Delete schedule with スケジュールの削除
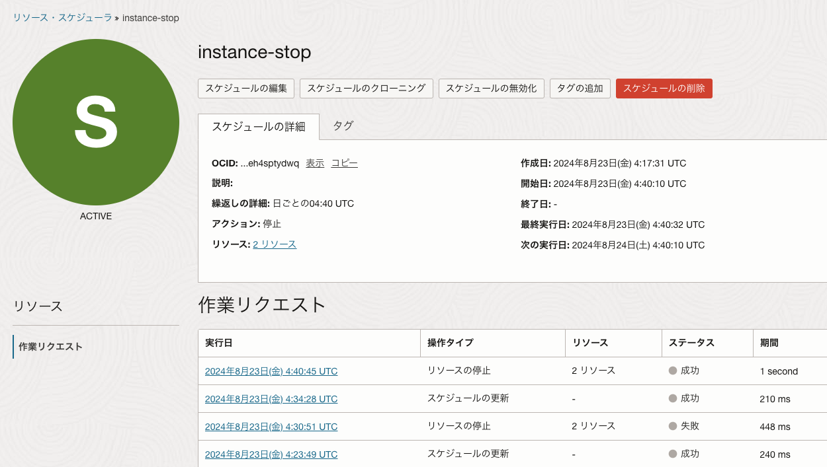Viewport: 827px width, 467px height. [x=664, y=88]
